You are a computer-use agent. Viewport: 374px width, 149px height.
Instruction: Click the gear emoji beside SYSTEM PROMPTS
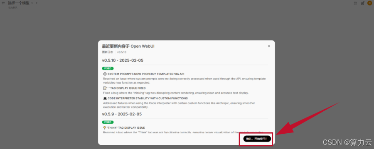click(x=105, y=74)
